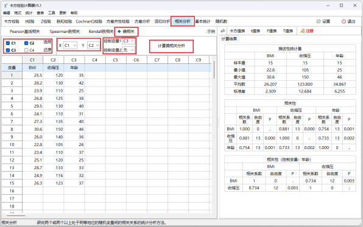Screen dimensions: 363x227
Task: Uncheck the C1 column checkbox
Action: 8,43
